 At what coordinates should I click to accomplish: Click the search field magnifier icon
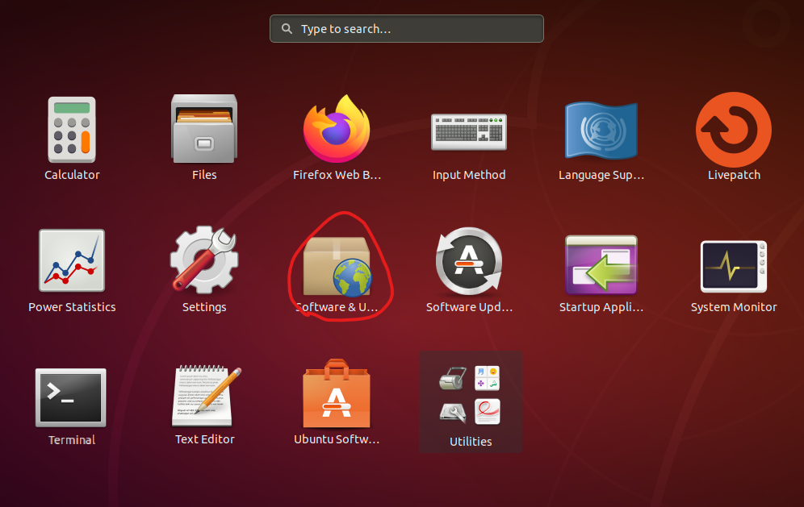coord(287,29)
